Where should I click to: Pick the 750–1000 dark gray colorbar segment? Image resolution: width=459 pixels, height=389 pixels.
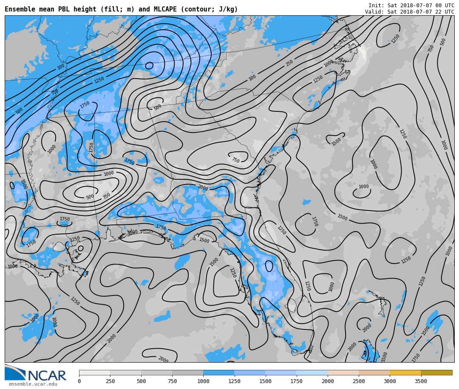pyautogui.click(x=188, y=372)
